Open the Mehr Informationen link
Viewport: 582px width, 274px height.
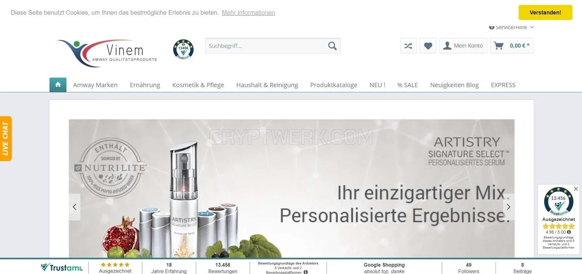248,12
